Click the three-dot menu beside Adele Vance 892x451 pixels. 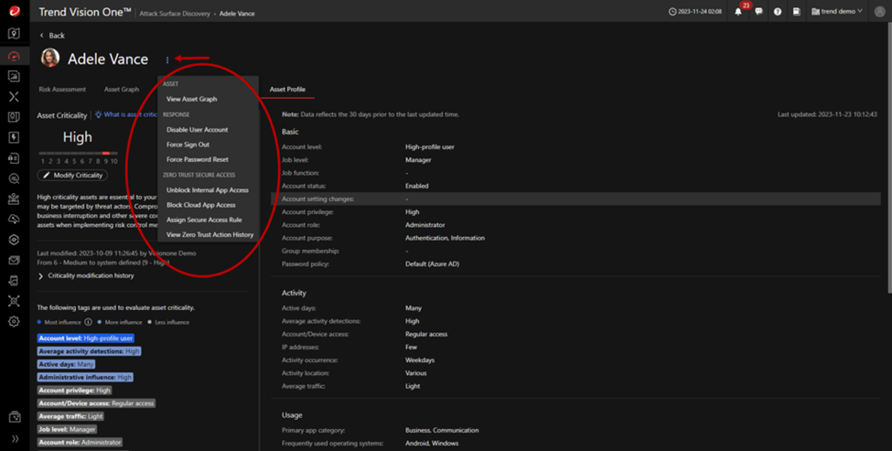tap(167, 59)
